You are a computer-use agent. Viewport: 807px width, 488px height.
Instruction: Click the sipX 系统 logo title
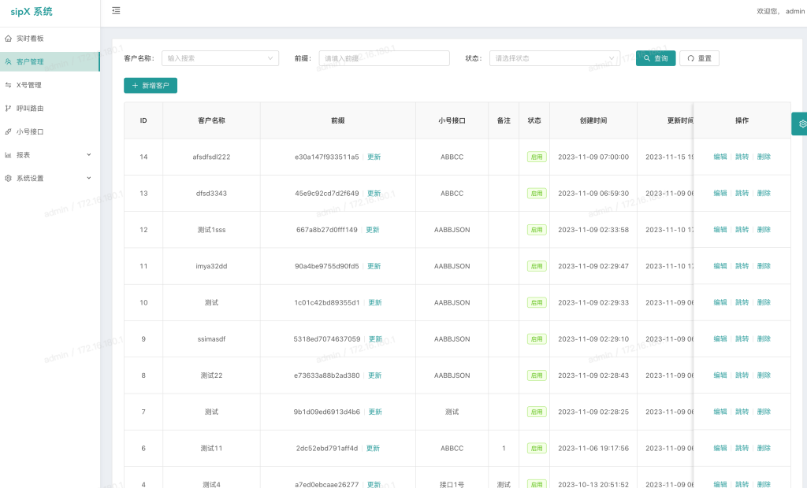[x=32, y=11]
